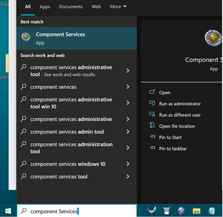Switch to the Documents tab
Image resolution: width=223 pixels, height=217 pixels.
(x=71, y=7)
